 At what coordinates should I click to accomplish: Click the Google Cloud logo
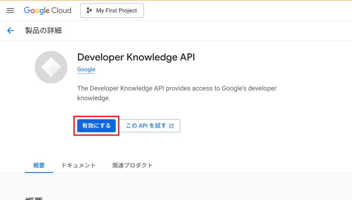coord(47,11)
